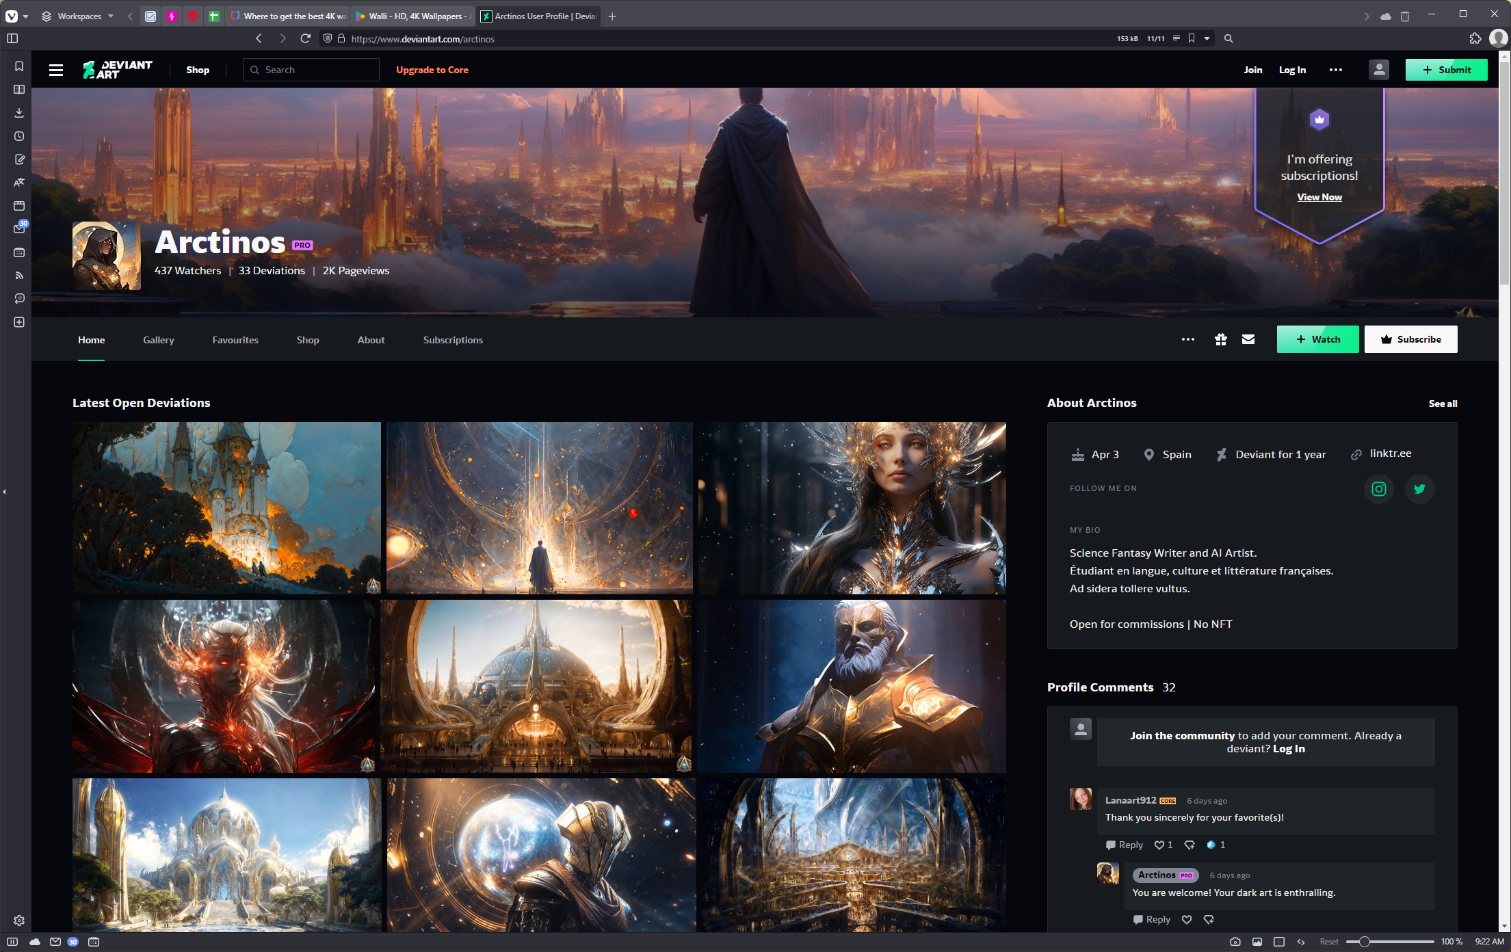Reload the current page
Image resolution: width=1511 pixels, height=952 pixels.
click(306, 38)
